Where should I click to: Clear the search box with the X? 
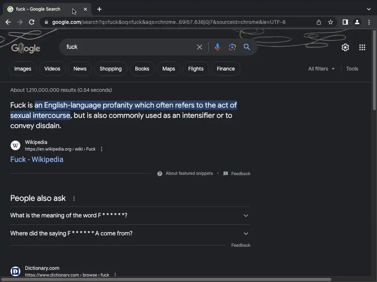[199, 47]
